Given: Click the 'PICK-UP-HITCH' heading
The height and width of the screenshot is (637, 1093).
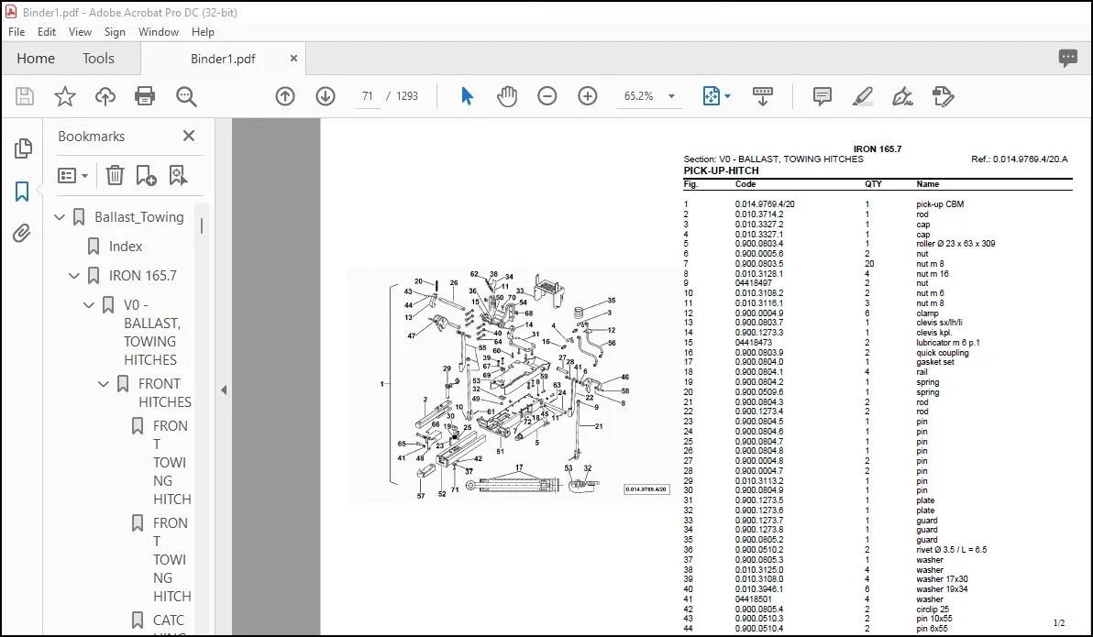Looking at the screenshot, I should [721, 170].
